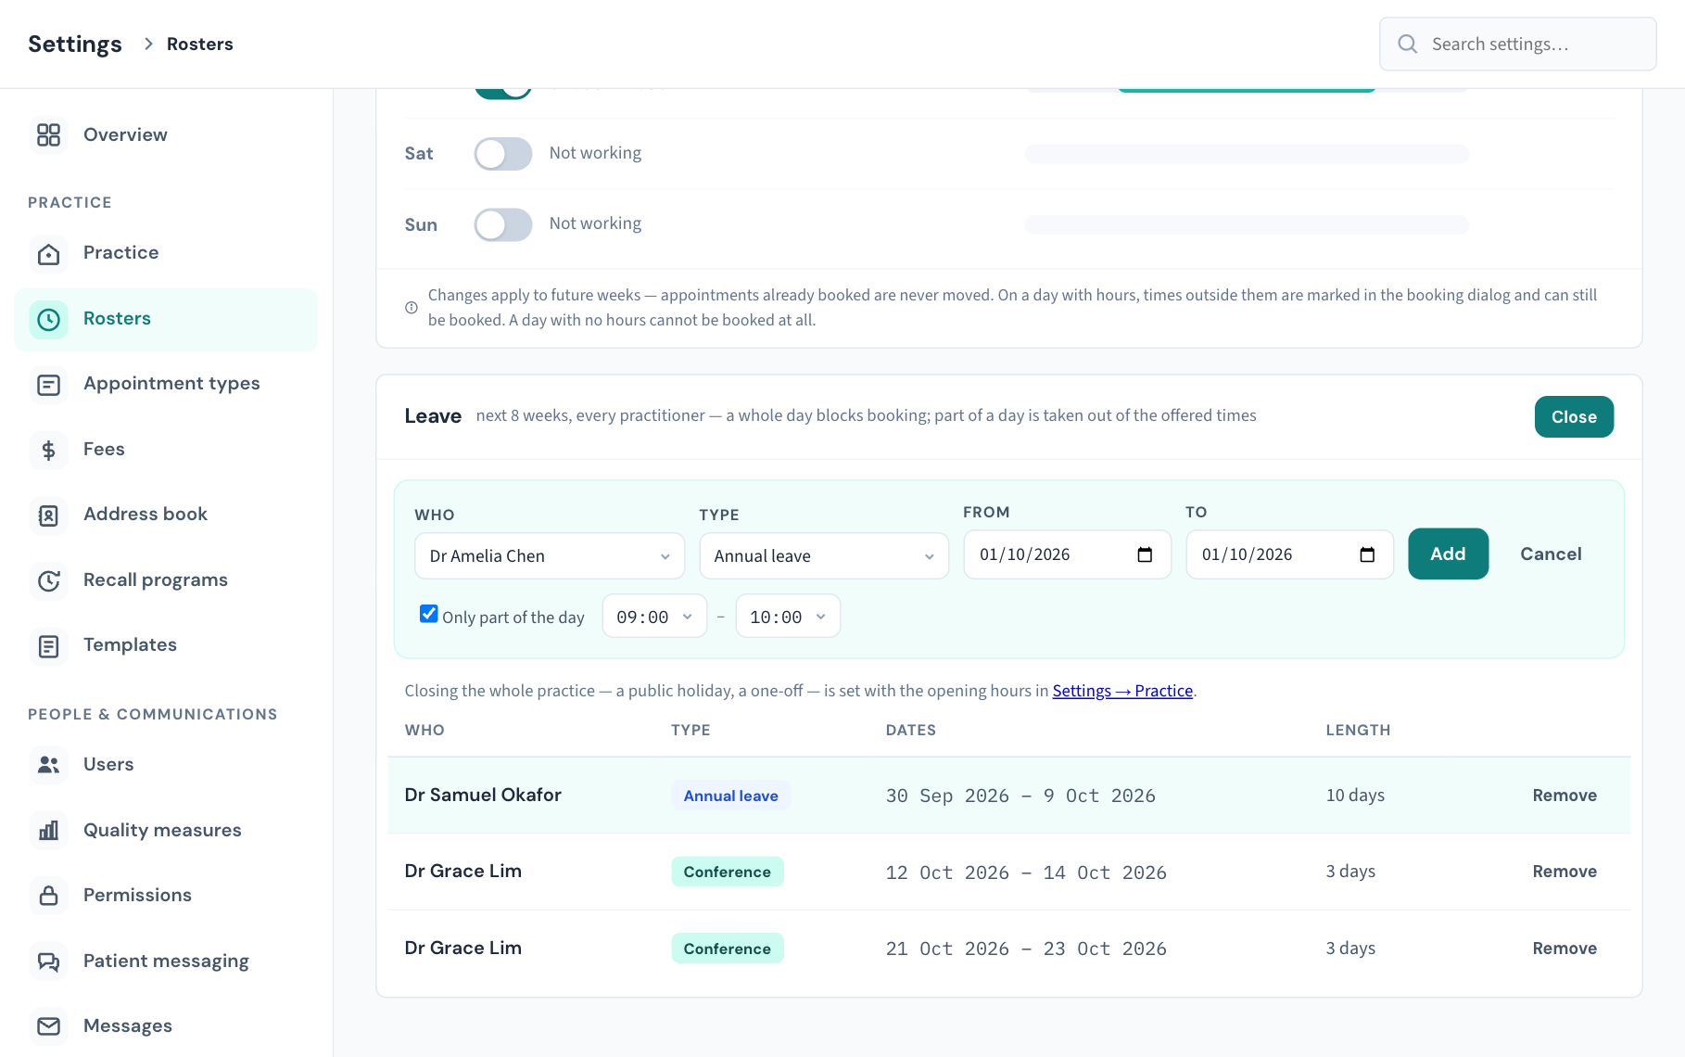The width and height of the screenshot is (1685, 1057).
Task: Click the Rosters clock icon
Action: coord(48,320)
